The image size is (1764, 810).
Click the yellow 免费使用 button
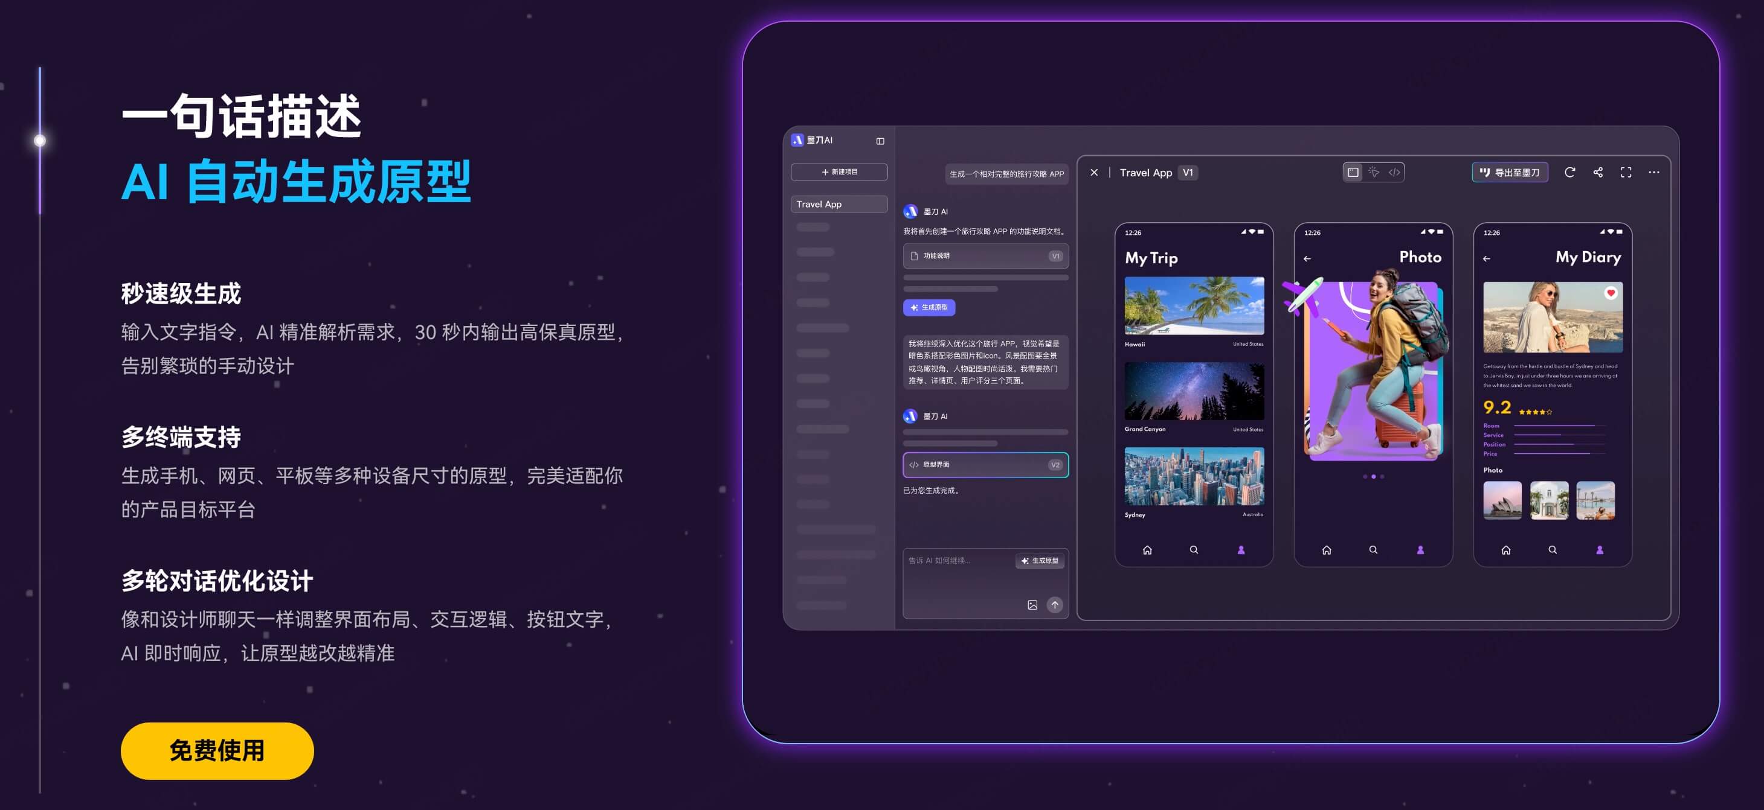tap(217, 750)
